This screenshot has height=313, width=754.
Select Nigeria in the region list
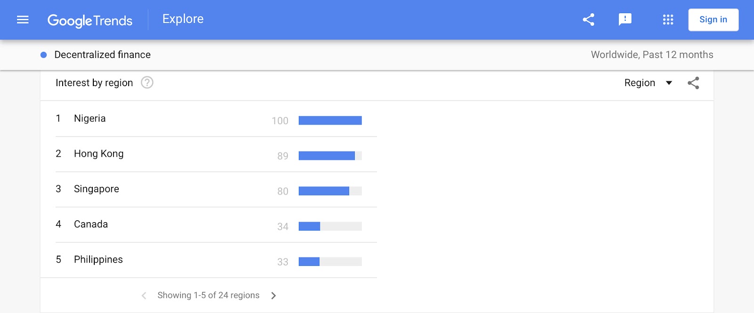(x=90, y=119)
